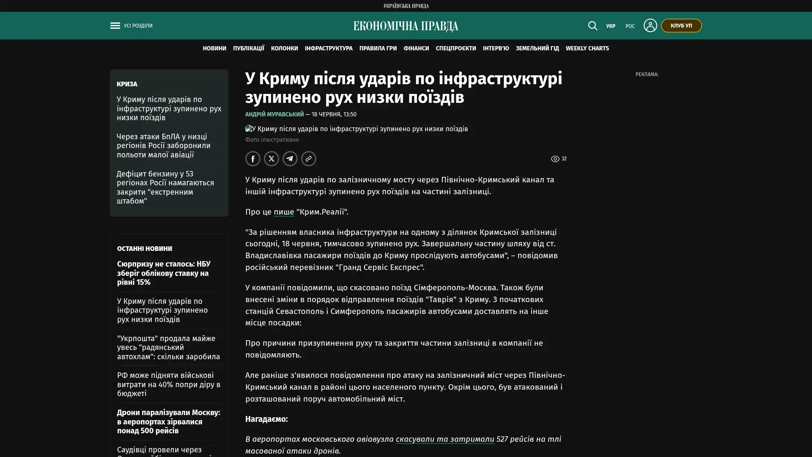Click the search magnifier icon
812x457 pixels.
[593, 26]
